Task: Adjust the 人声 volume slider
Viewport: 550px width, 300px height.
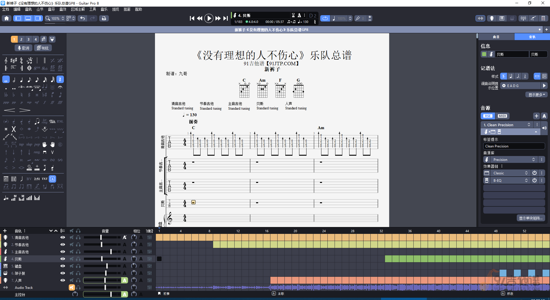Action: 102,280
